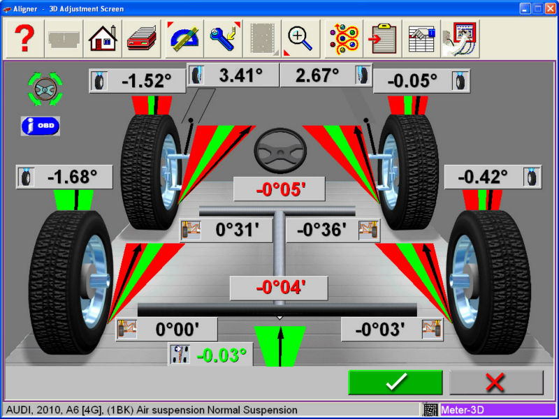The width and height of the screenshot is (559, 419).
Task: Click the AUDI 2010 A6 vehicle status text
Action: [x=150, y=410]
